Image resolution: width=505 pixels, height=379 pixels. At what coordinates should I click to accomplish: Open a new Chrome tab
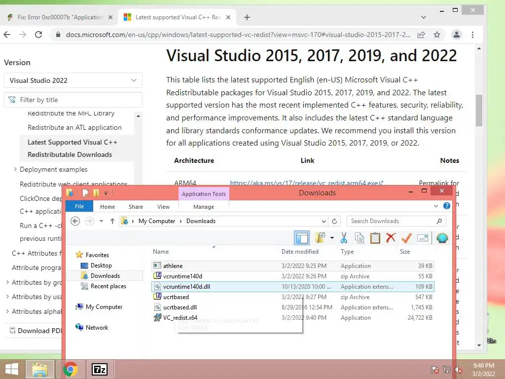click(x=247, y=17)
